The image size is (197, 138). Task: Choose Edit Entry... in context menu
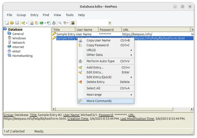pyautogui.click(x=106, y=72)
